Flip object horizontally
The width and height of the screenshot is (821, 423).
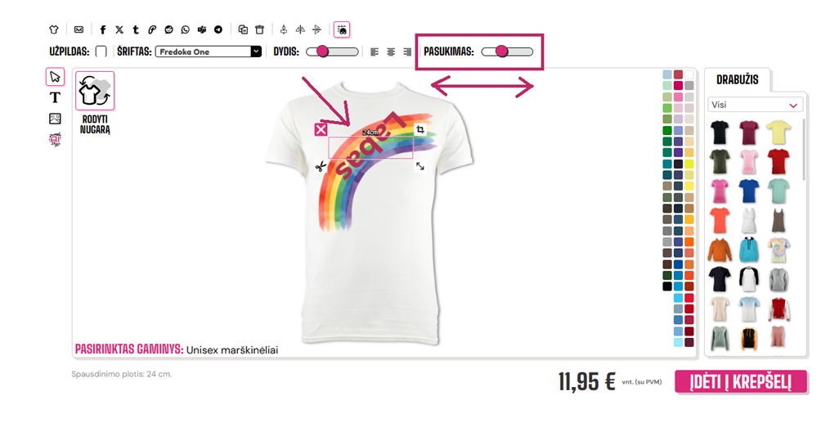(300, 30)
